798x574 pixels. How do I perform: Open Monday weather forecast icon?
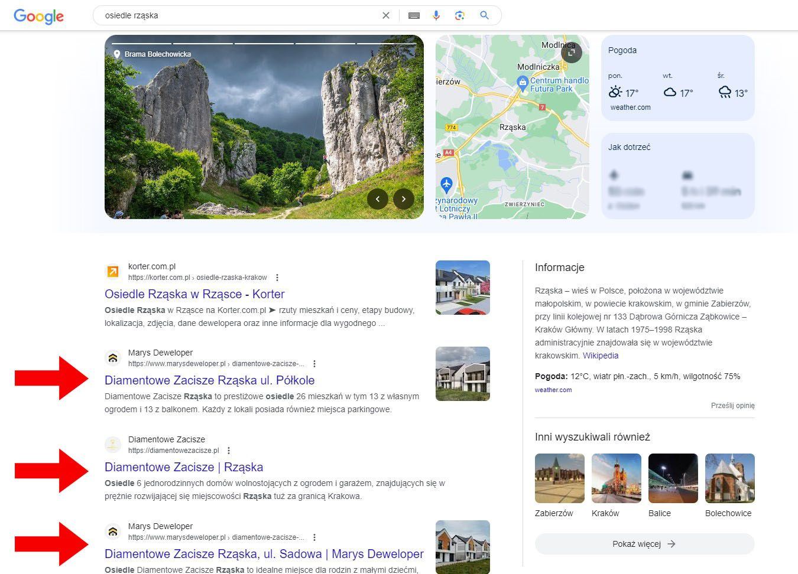615,92
